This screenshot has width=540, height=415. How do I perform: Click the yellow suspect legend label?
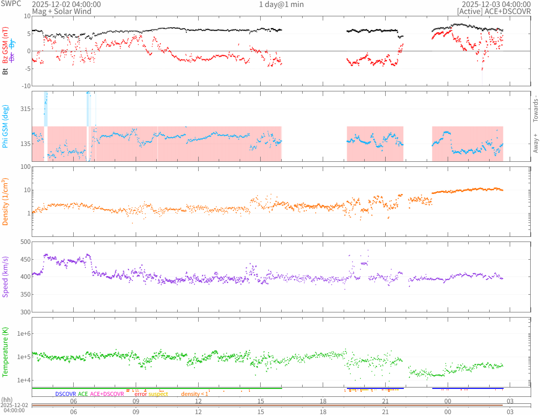(158, 394)
